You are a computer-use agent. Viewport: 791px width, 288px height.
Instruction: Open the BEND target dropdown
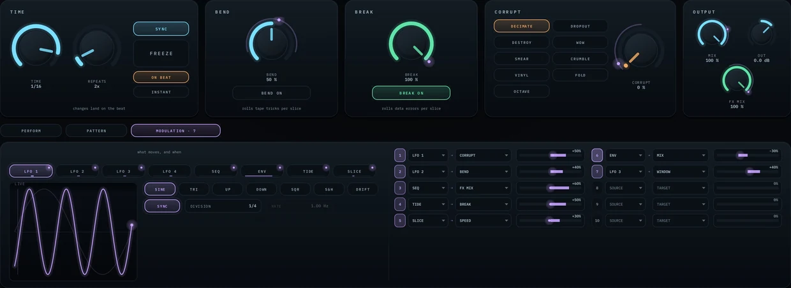point(484,171)
